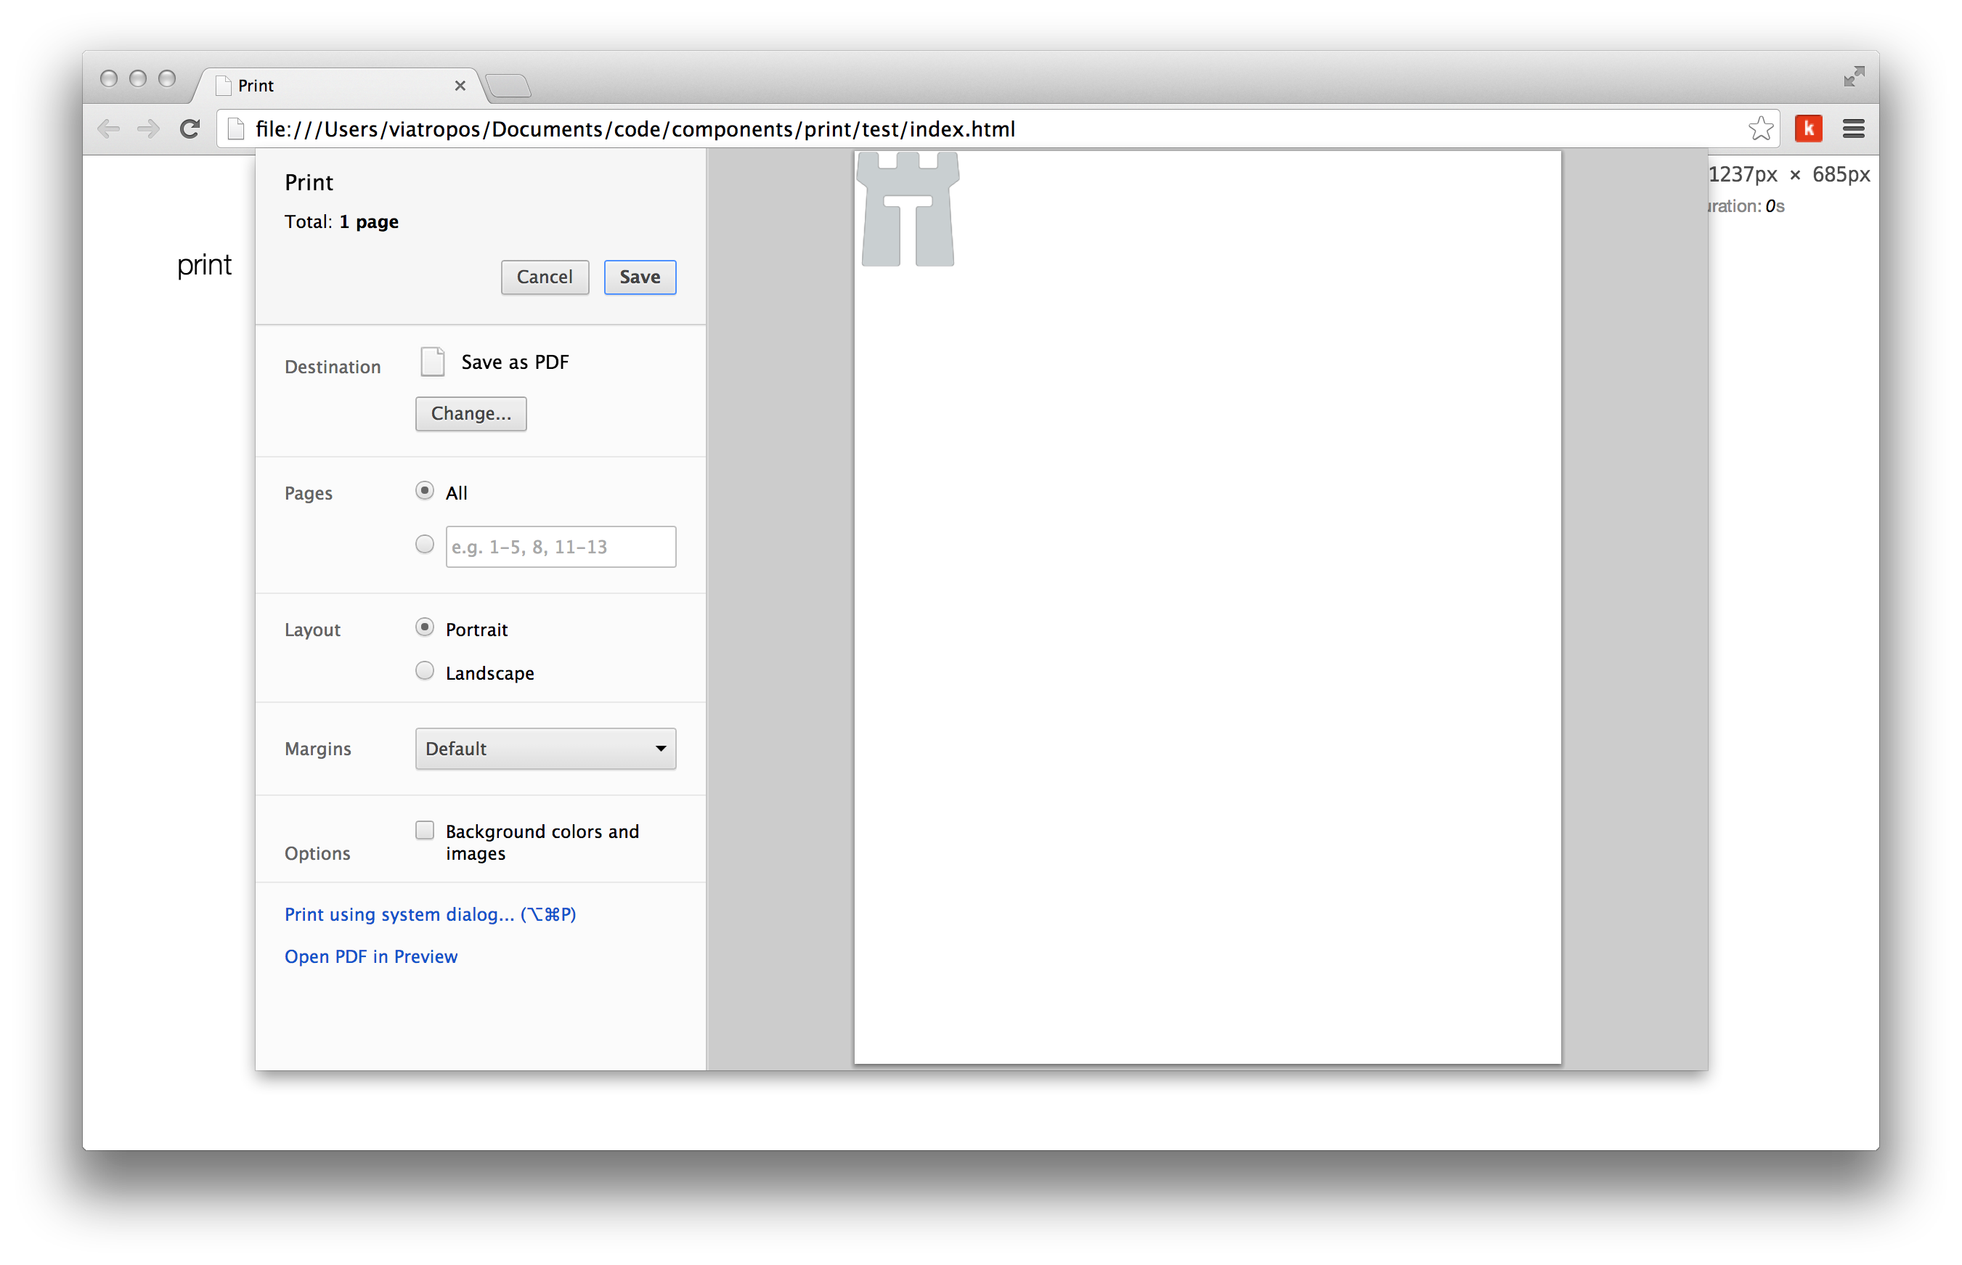Open the red K extension icon
The image size is (1962, 1265).
point(1808,129)
